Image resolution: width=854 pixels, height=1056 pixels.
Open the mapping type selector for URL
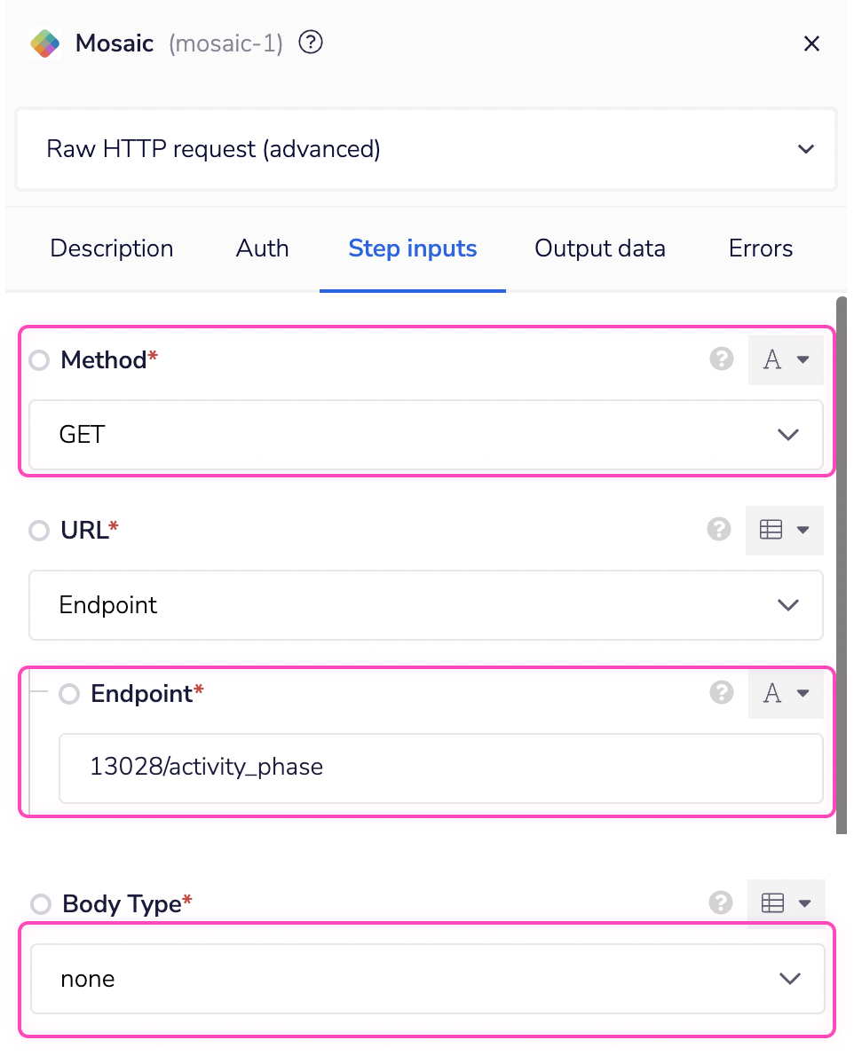(785, 529)
